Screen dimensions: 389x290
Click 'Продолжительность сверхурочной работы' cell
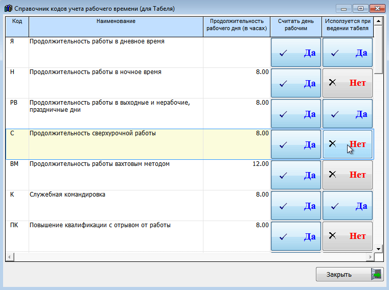116,144
